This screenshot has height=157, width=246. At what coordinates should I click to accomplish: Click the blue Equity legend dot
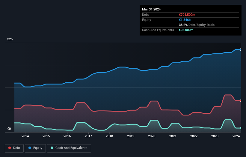tap(30, 148)
